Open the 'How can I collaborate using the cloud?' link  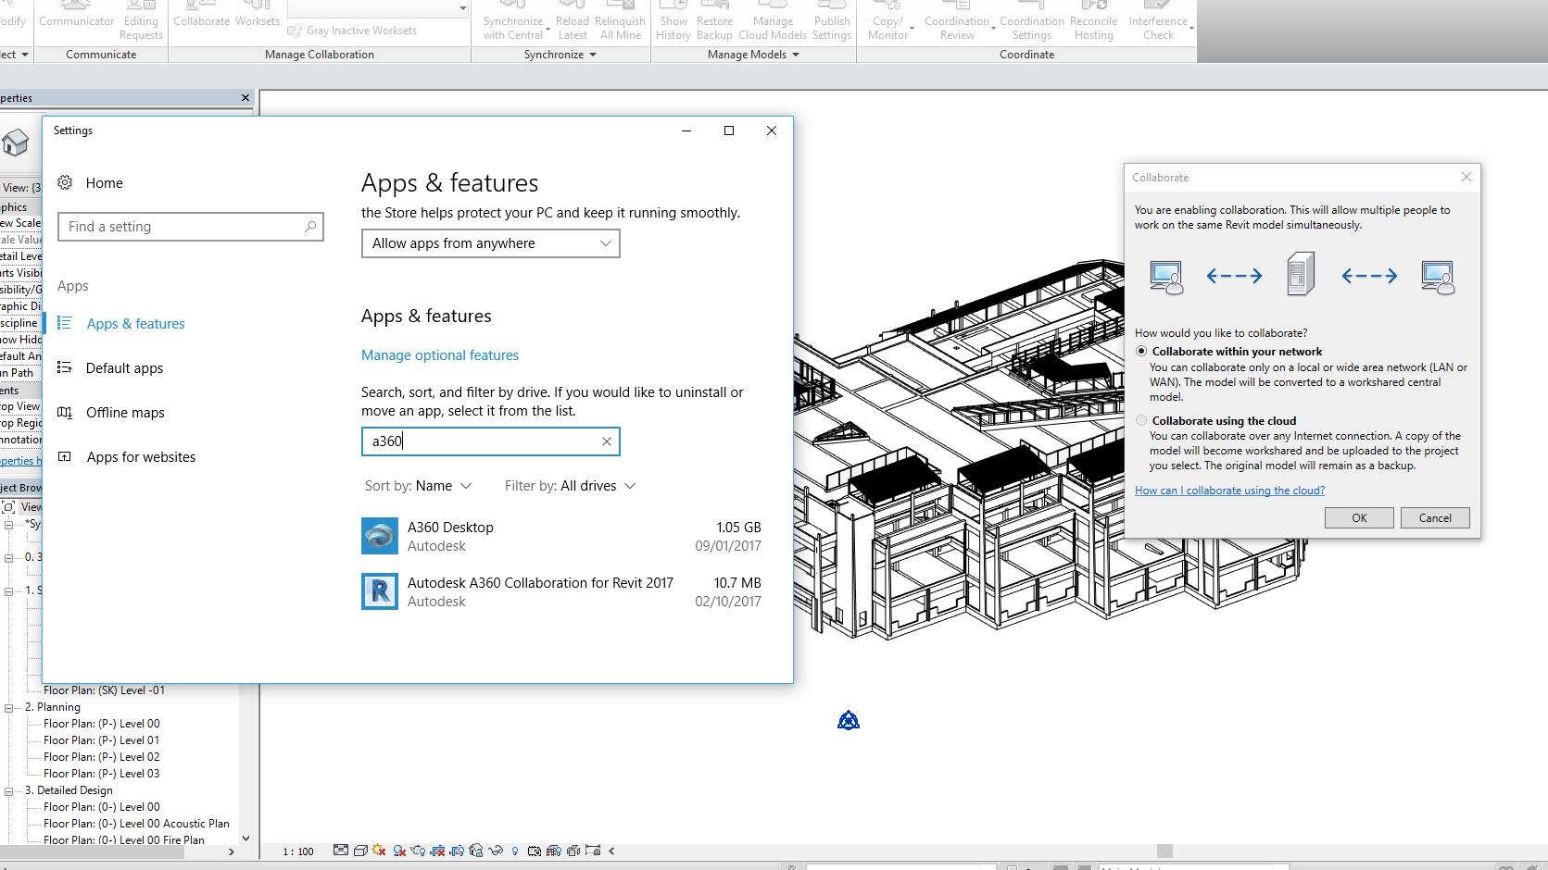tap(1229, 490)
